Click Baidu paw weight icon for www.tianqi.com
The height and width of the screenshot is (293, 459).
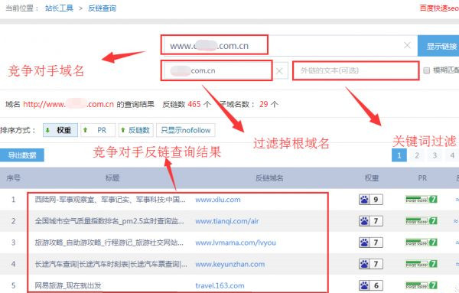pyautogui.click(x=371, y=221)
